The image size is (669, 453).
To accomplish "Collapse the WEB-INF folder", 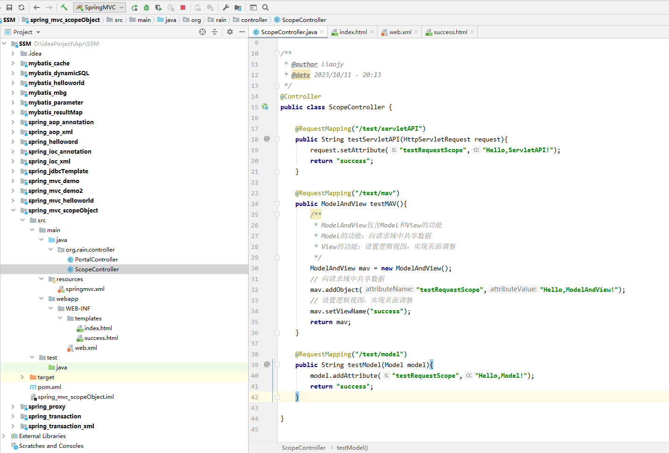I will pyautogui.click(x=50, y=308).
